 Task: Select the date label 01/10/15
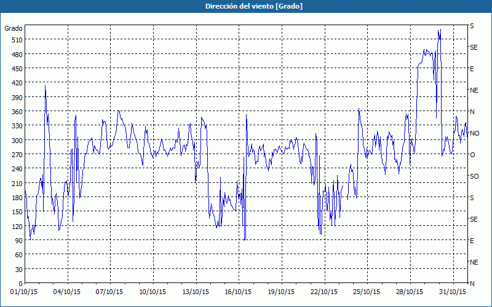pyautogui.click(x=24, y=292)
